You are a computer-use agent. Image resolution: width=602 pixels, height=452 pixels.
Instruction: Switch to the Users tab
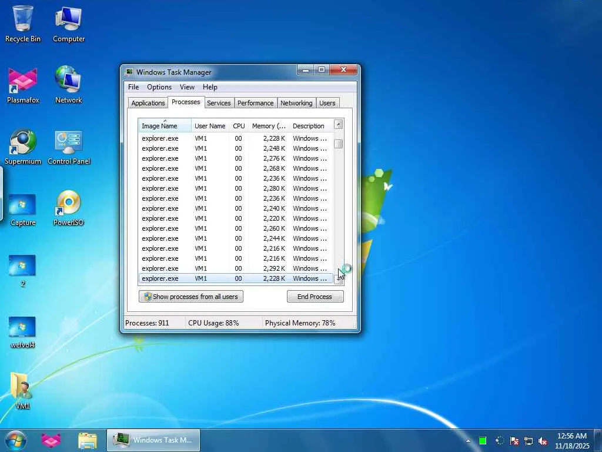327,103
